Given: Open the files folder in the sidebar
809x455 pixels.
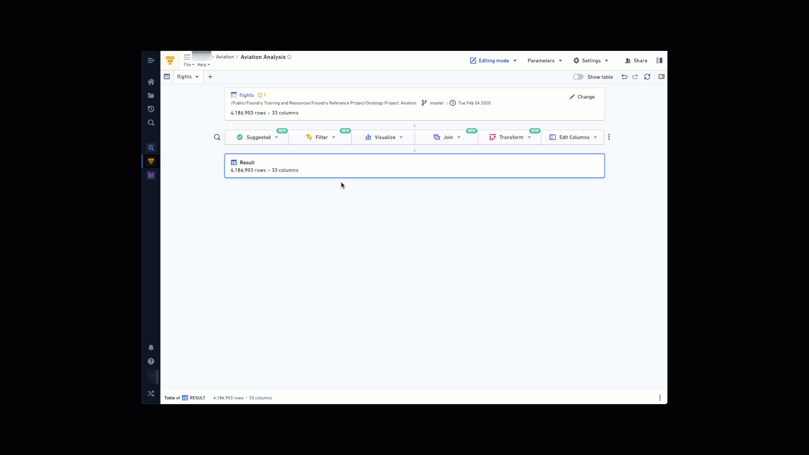Looking at the screenshot, I should pos(151,95).
